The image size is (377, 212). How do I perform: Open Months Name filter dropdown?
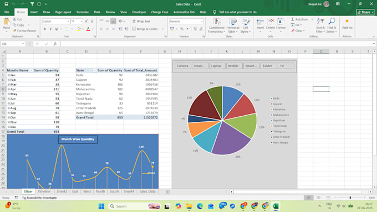pyautogui.click(x=31, y=70)
